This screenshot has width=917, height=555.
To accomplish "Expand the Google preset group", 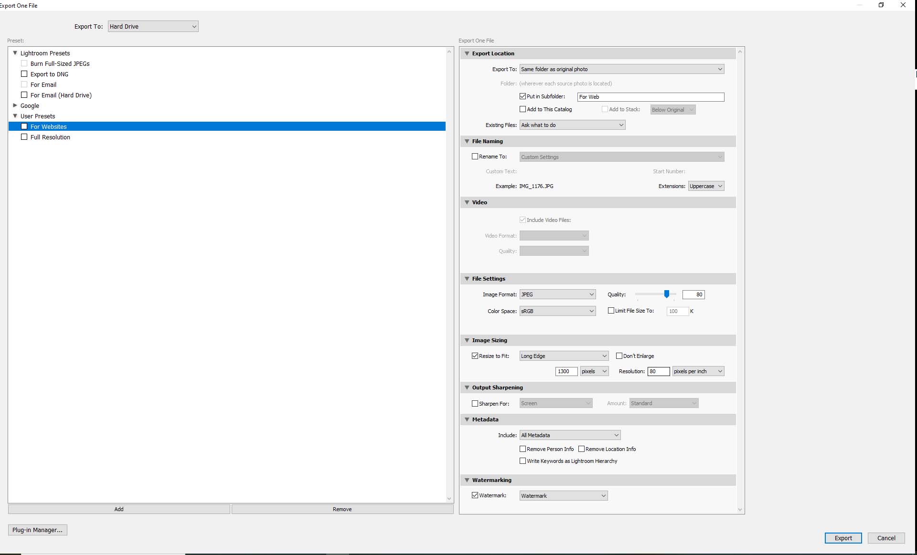I will 15,105.
